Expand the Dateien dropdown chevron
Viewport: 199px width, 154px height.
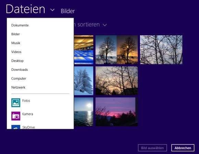click(52, 10)
